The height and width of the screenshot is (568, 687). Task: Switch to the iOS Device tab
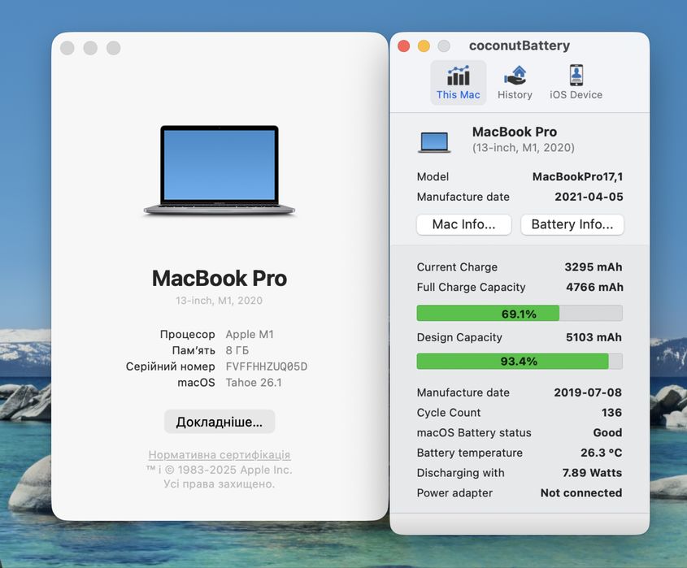click(576, 83)
